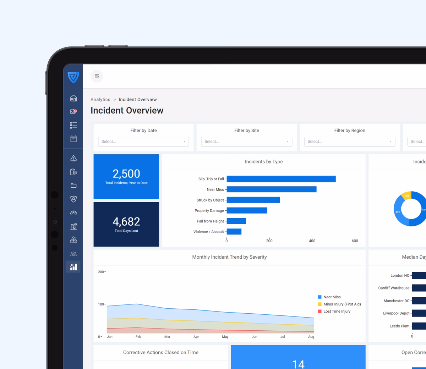The width and height of the screenshot is (426, 369).
Task: Open the clipboard checklist icon
Action: (73, 172)
